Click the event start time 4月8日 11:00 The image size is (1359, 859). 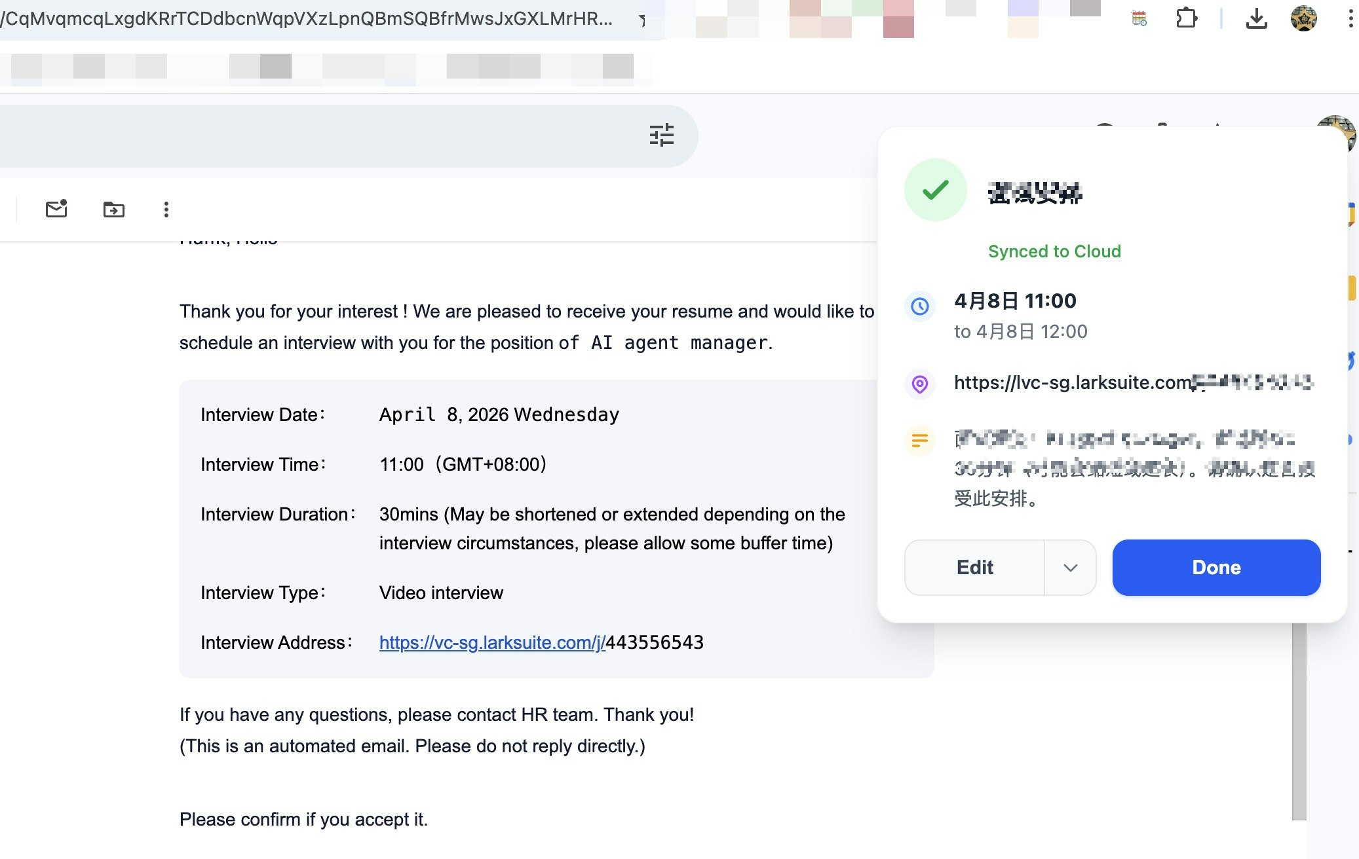[1015, 301]
